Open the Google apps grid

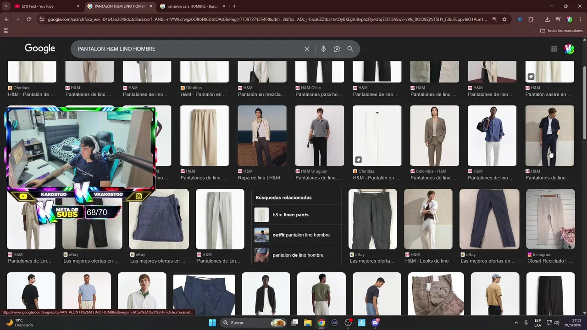coord(554,49)
